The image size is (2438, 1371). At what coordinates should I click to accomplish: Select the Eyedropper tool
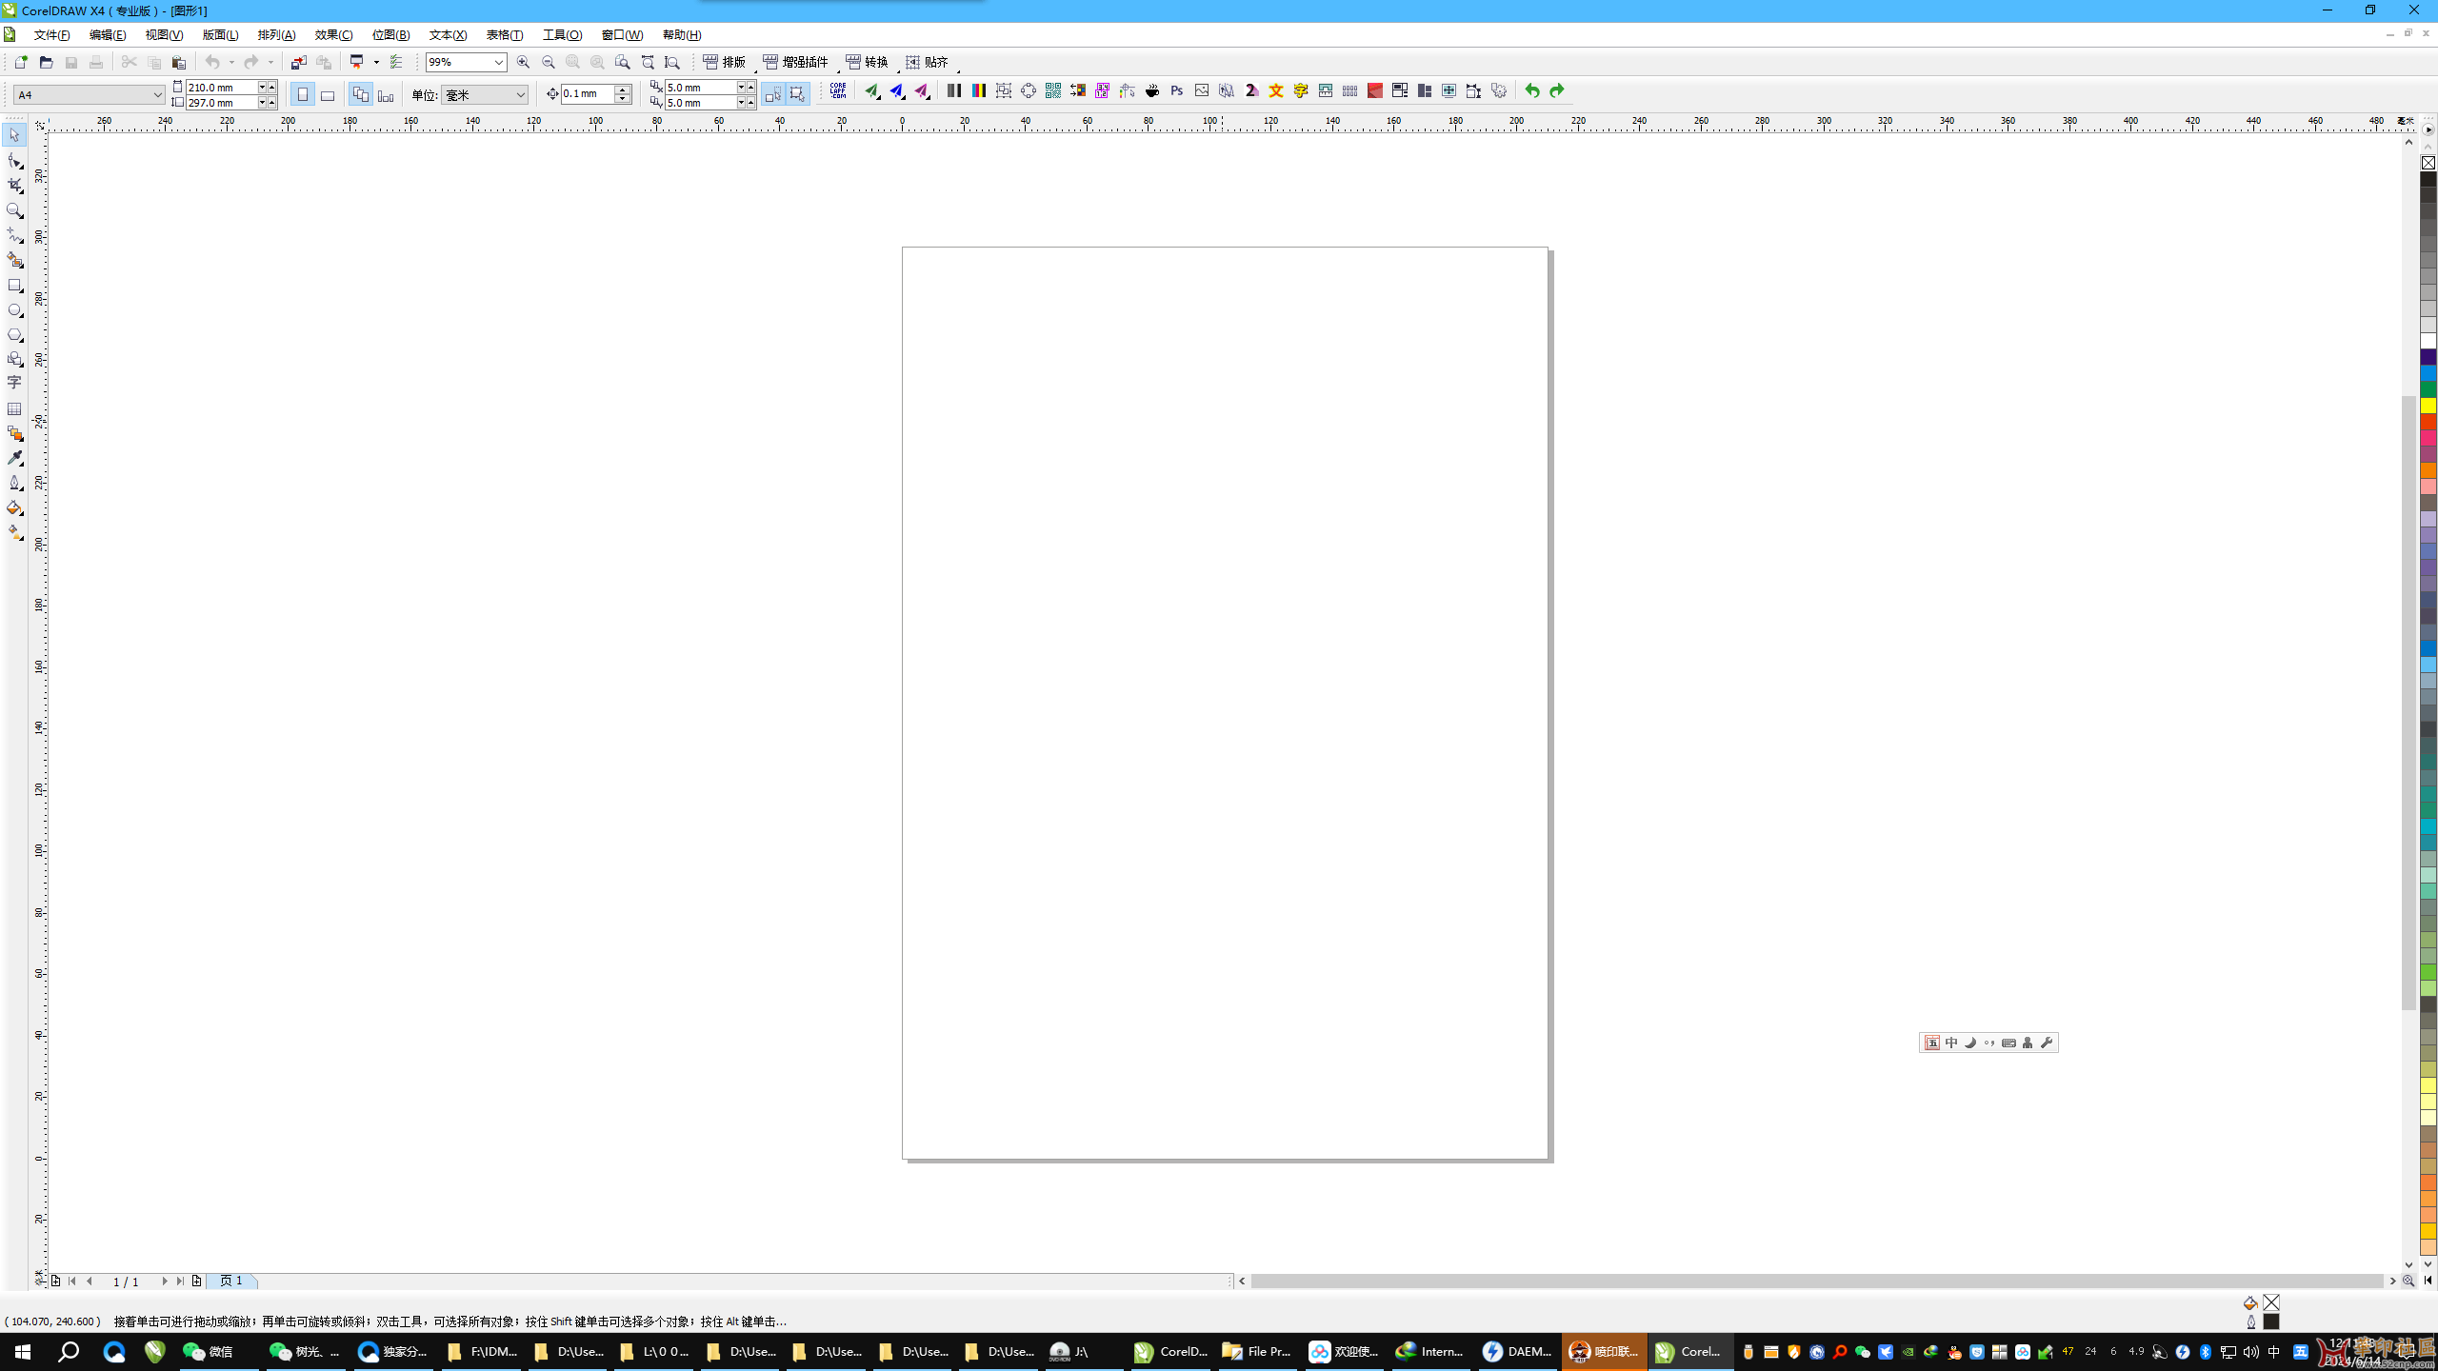click(x=14, y=458)
